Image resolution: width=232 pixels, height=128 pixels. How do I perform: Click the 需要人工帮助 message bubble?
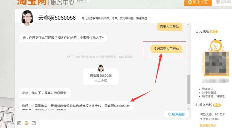(x=169, y=27)
